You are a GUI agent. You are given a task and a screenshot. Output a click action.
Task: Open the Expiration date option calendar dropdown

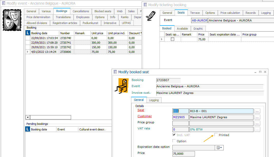tap(220, 148)
